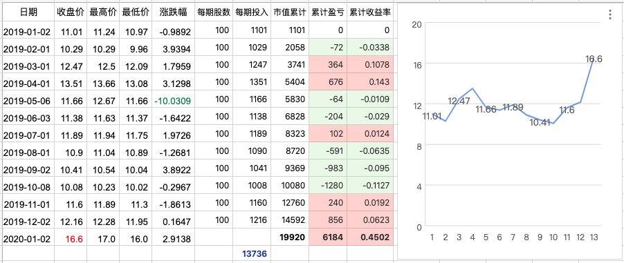Select the 最高价 header cell
Screen dimensions: 624x263
pos(102,12)
